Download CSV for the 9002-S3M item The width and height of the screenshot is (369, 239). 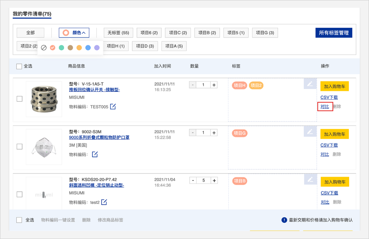329,145
